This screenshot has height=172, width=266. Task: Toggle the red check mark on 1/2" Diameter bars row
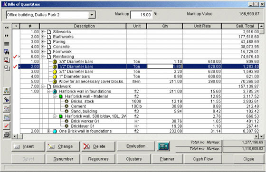click(15, 67)
